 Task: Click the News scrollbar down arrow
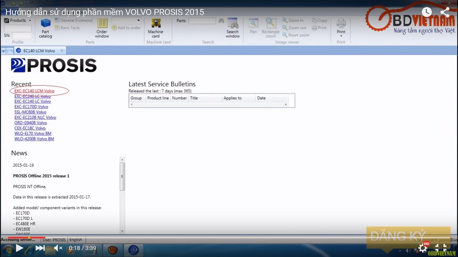pyautogui.click(x=122, y=231)
